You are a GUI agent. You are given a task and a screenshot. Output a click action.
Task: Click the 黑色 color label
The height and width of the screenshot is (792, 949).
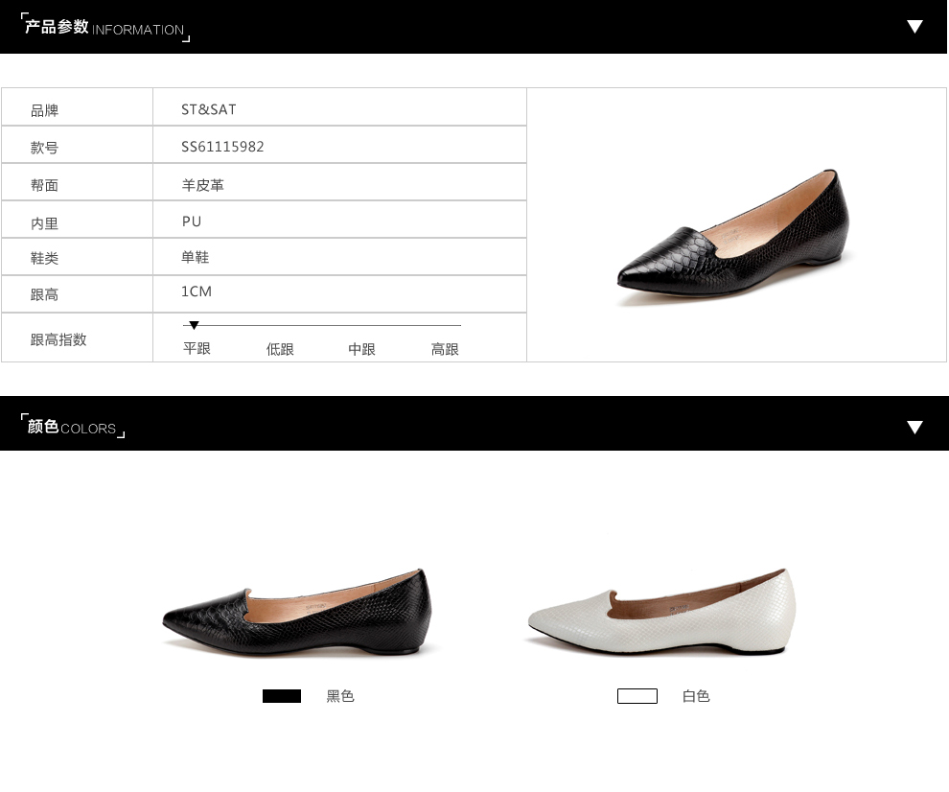340,696
